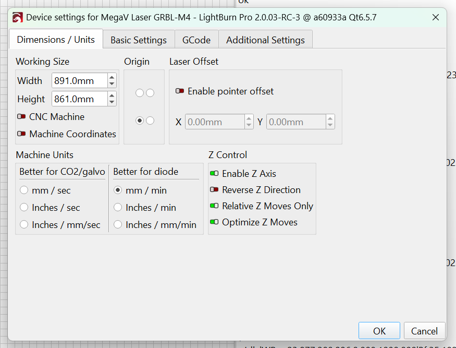Image resolution: width=456 pixels, height=348 pixels.
Task: Turn on Enable pointer offset
Action: pos(180,91)
